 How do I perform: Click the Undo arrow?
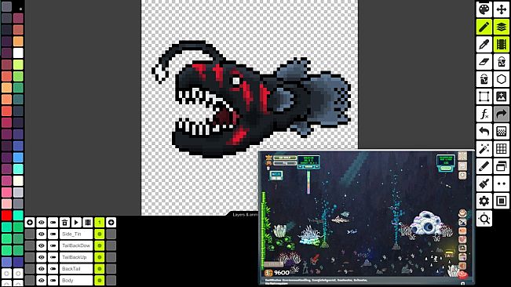pyautogui.click(x=484, y=132)
